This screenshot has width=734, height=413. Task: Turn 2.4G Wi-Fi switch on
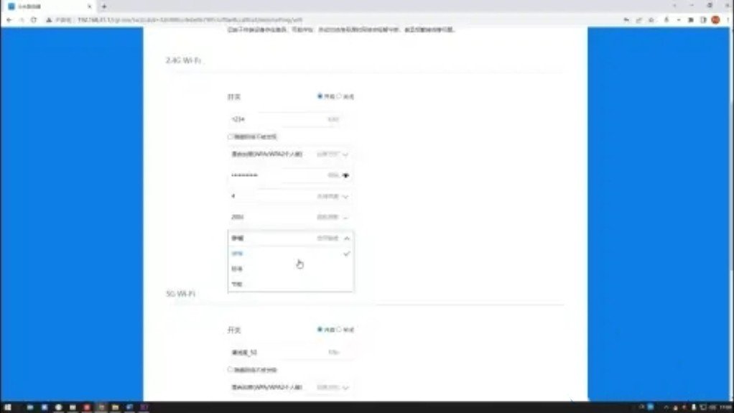320,96
